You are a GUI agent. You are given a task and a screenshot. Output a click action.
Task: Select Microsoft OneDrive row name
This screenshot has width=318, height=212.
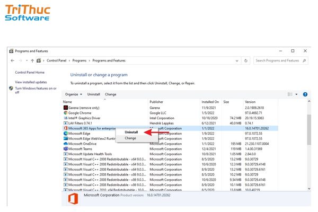click(x=82, y=144)
